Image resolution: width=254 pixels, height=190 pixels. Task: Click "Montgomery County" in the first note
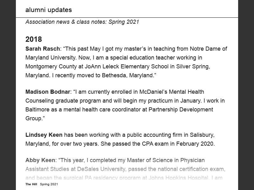tap(47, 66)
